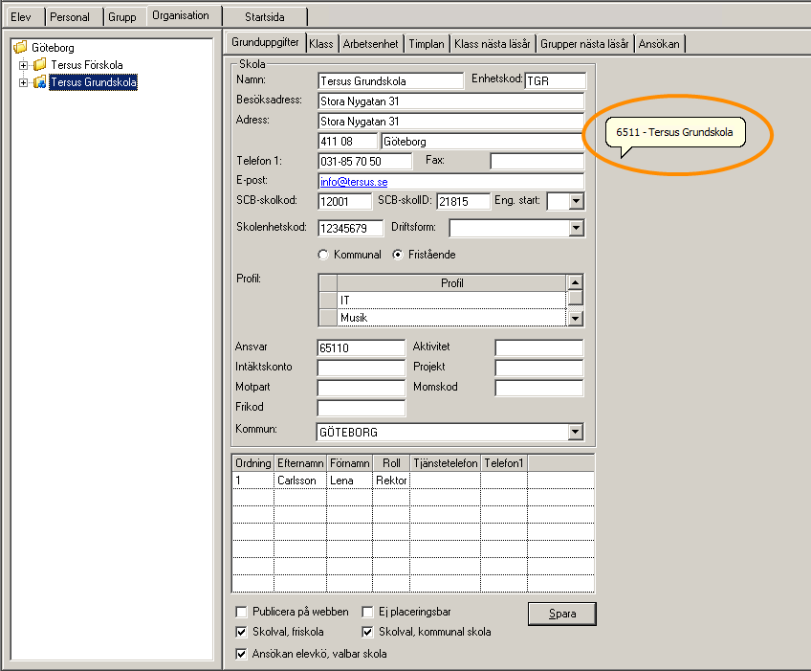Click the Frikod input field
This screenshot has width=811, height=671.
click(361, 408)
